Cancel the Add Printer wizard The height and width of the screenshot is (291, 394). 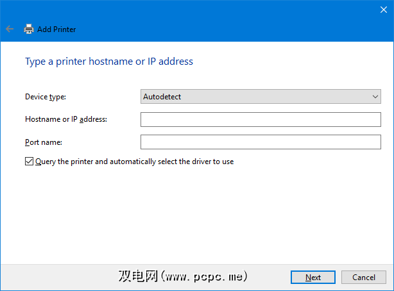(x=363, y=277)
